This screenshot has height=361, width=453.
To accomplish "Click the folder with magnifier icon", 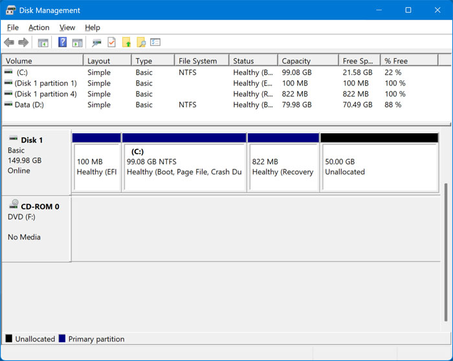I will pos(141,42).
